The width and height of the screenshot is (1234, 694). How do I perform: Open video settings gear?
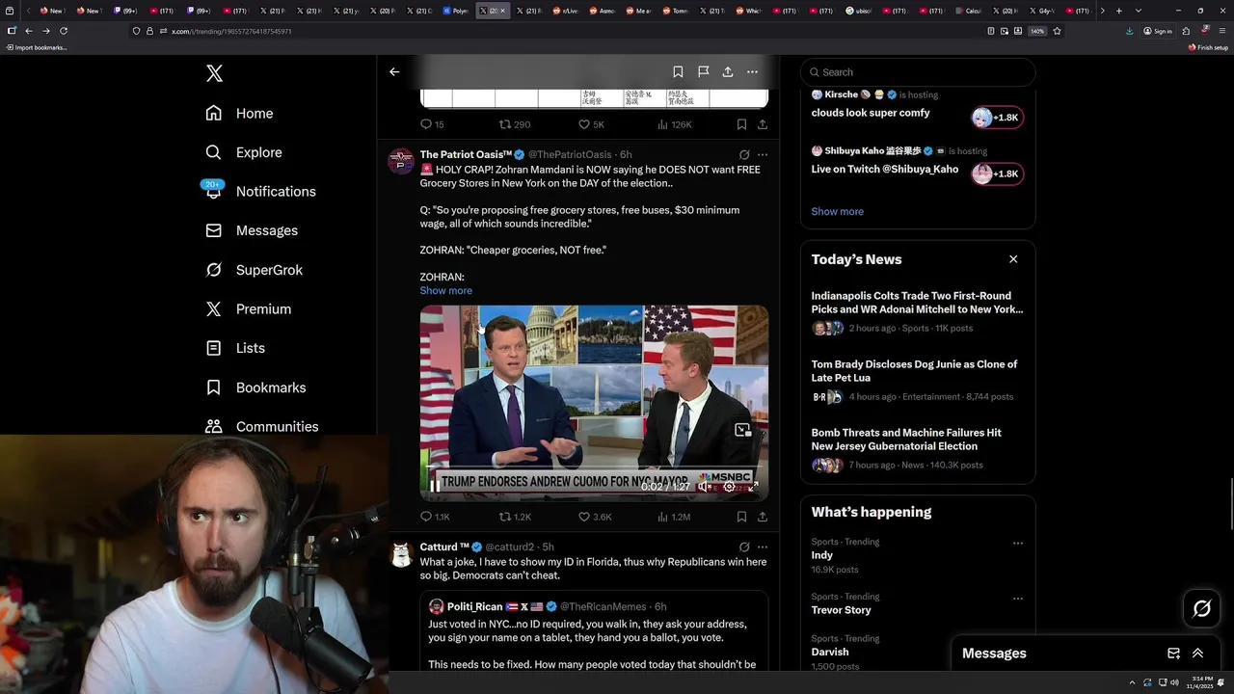[x=729, y=487]
